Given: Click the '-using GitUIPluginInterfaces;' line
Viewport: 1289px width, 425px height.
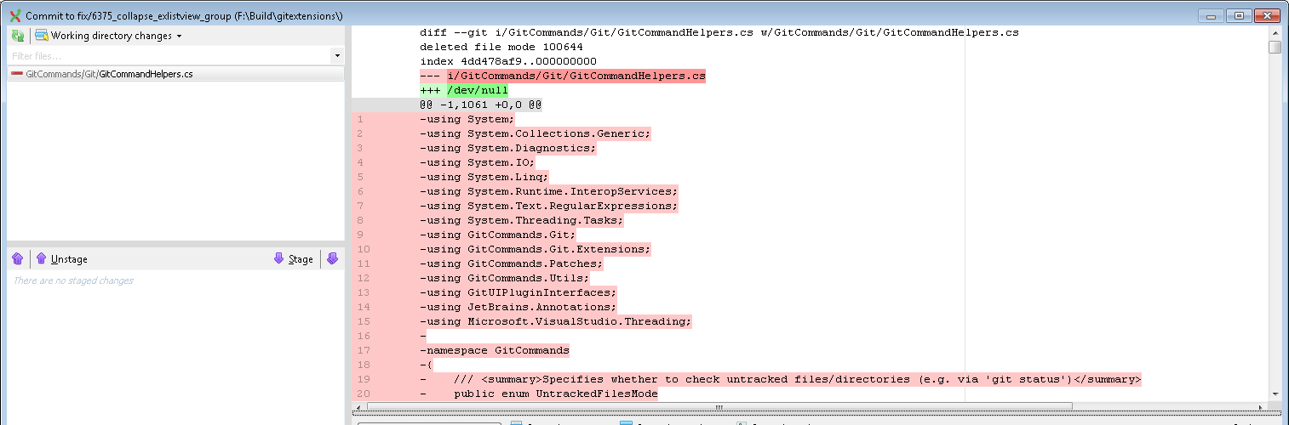Looking at the screenshot, I should click(x=518, y=292).
